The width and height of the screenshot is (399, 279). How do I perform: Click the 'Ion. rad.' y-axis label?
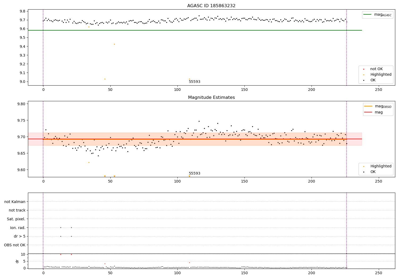(18, 228)
